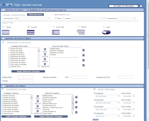Click the Remove All icon for filter fields

point(45,64)
